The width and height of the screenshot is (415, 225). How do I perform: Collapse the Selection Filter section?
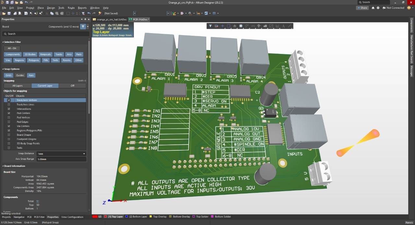pos(3,42)
